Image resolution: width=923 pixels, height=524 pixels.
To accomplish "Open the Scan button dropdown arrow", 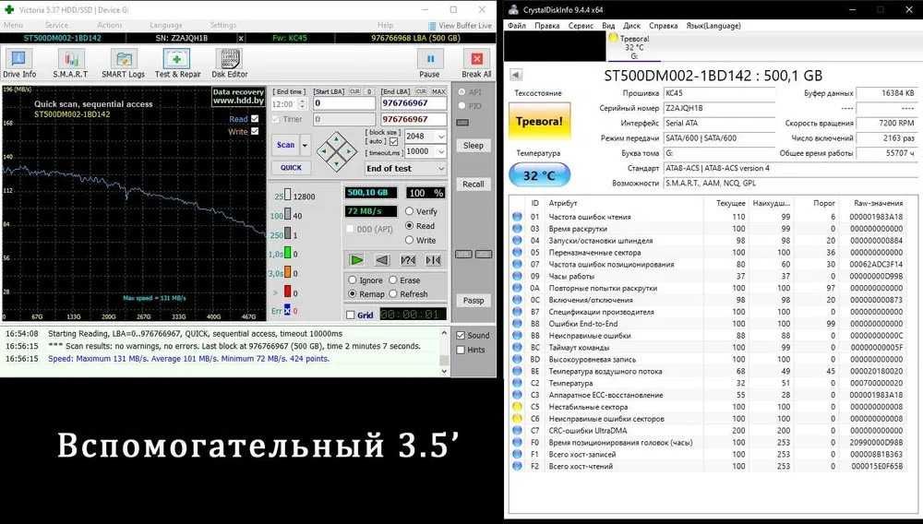I will click(305, 145).
